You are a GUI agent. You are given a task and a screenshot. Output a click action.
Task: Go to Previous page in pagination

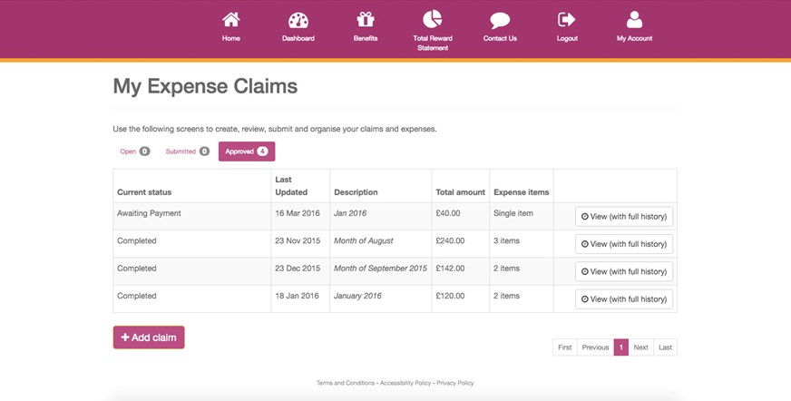(x=595, y=347)
